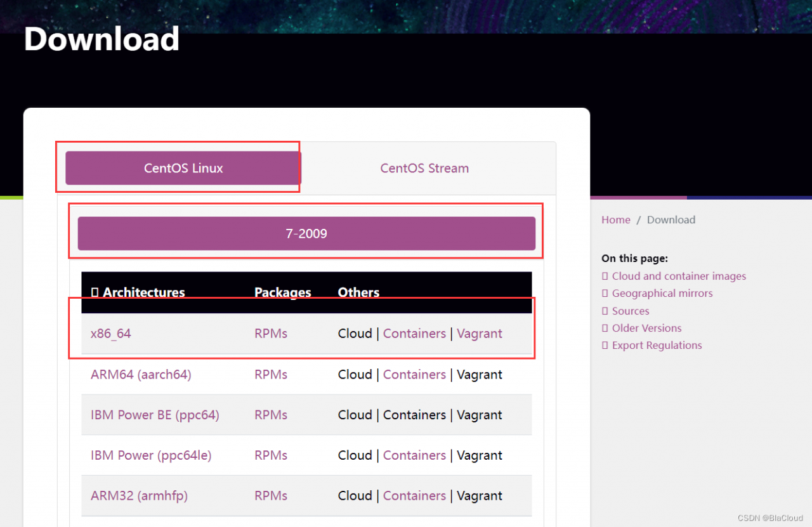Click Containers text in IBM Power BE row
This screenshot has height=527, width=812.
click(x=414, y=415)
